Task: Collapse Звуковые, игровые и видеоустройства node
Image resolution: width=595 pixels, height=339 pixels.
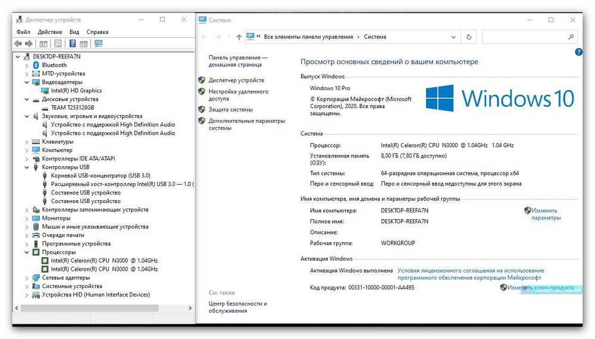Action: tap(27, 116)
